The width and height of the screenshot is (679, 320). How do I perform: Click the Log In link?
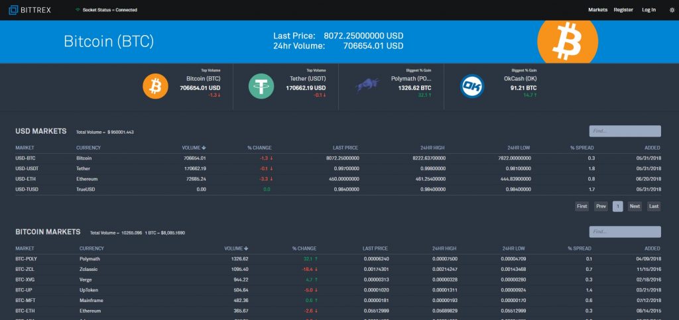point(648,10)
